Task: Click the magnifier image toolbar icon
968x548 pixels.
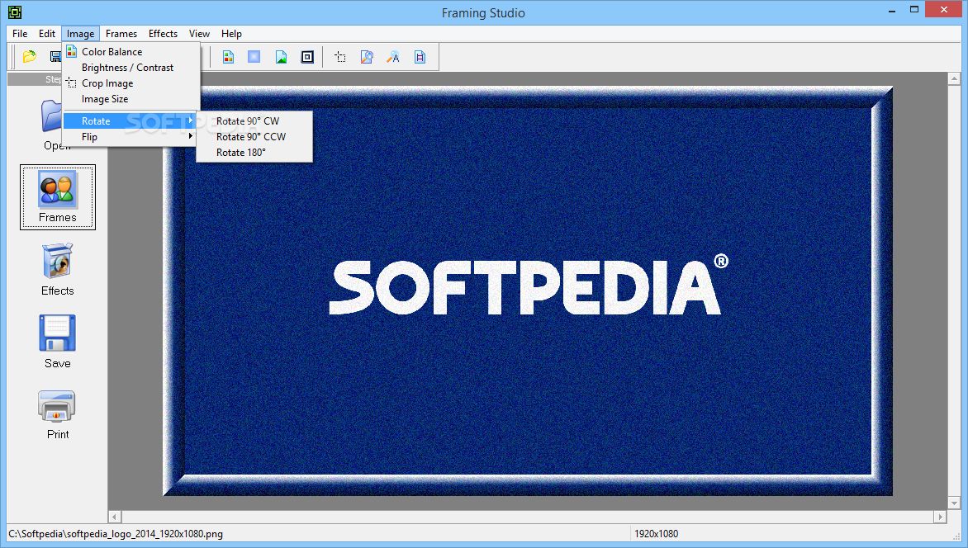Action: (x=367, y=57)
